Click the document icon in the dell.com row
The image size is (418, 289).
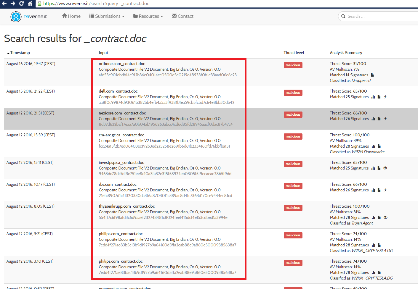tap(379, 97)
